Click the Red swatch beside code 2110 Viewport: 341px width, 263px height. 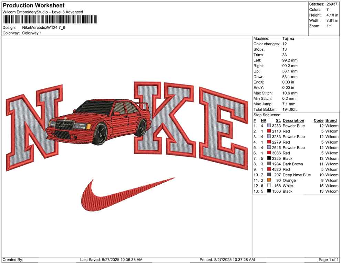tap(269, 131)
